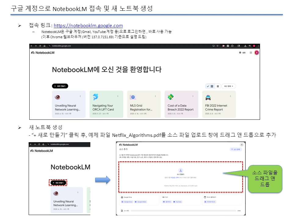
Task: Open the MLS Grid Registration for... notebook
Action: (x=144, y=104)
